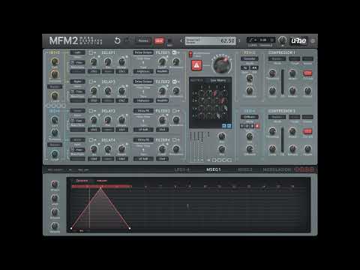Screen dimensions: 360x270
Task: Open the FX2 effect type dropdown
Action: pyautogui.click(x=250, y=117)
